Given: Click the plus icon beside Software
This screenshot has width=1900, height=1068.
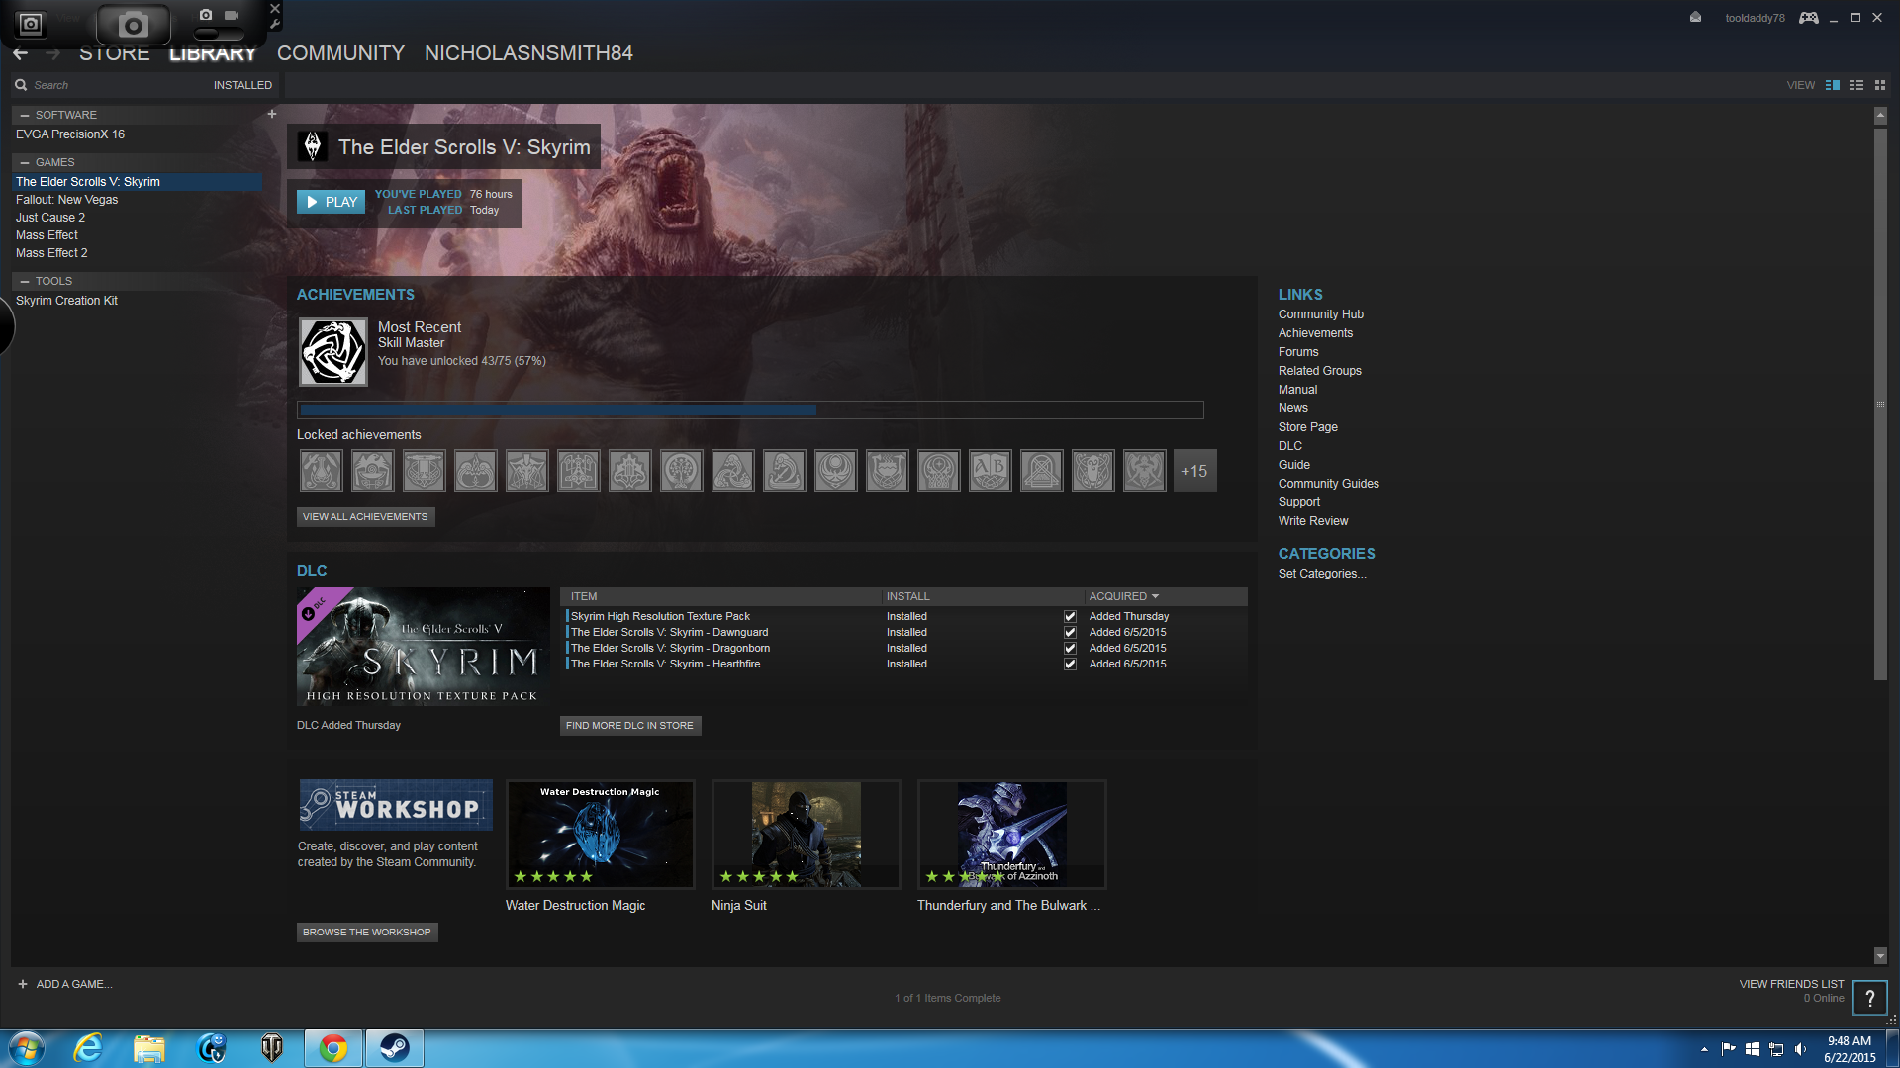Looking at the screenshot, I should [272, 114].
